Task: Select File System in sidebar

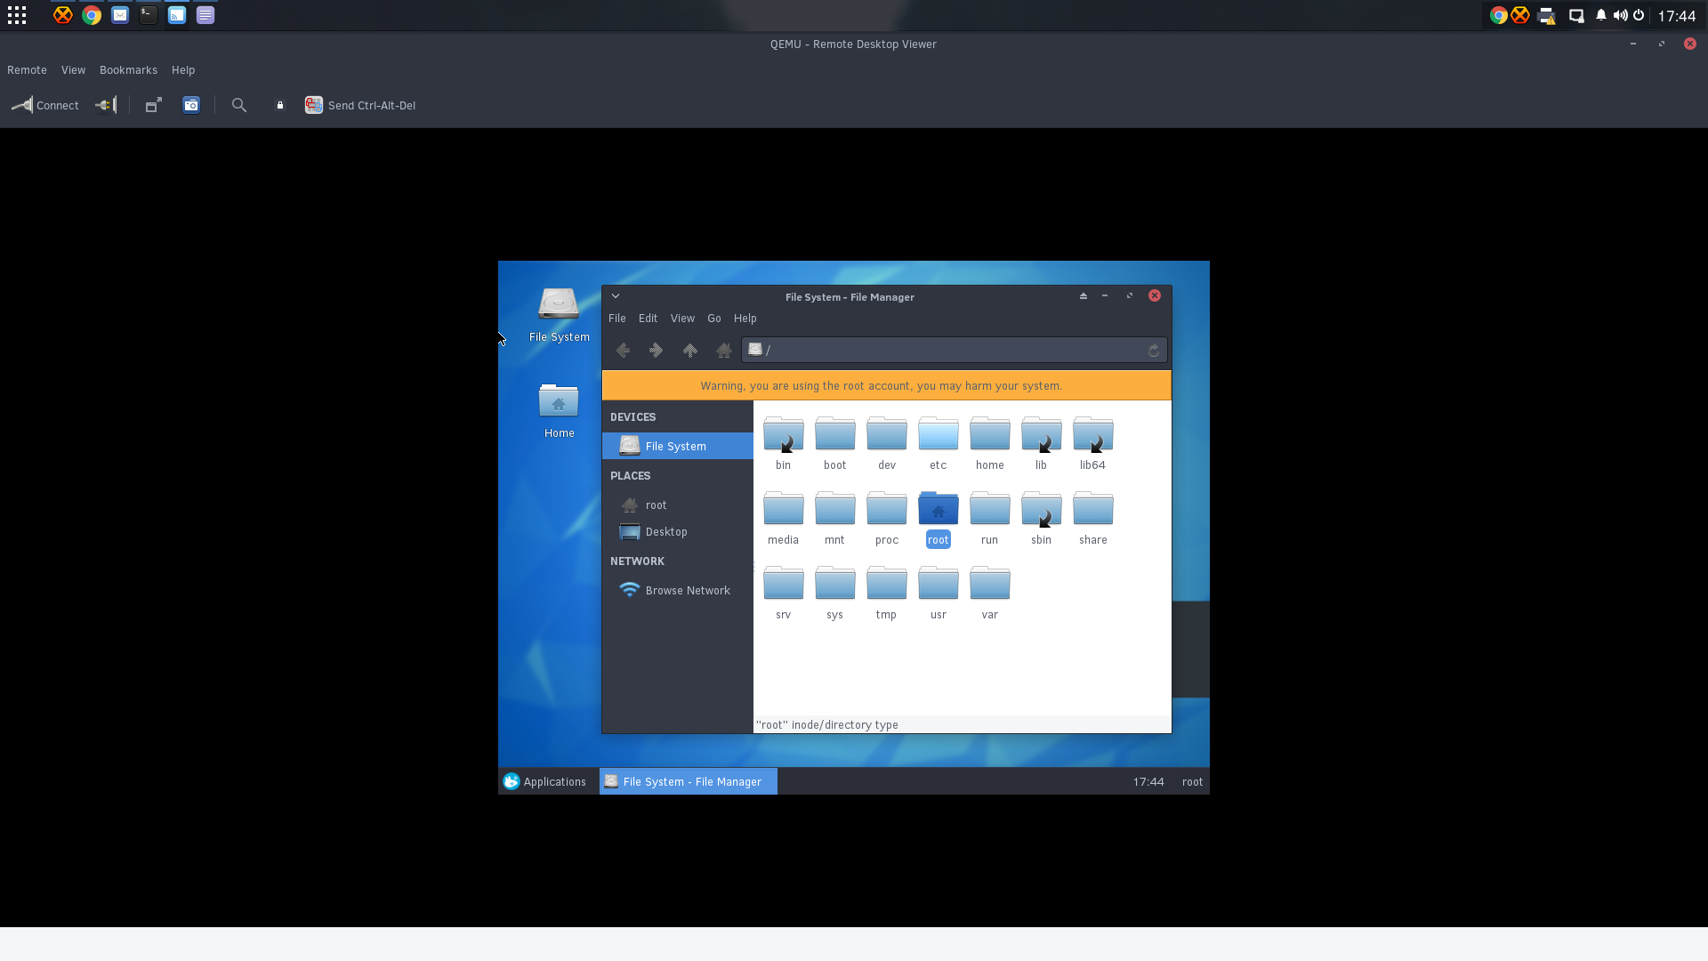Action: (678, 447)
